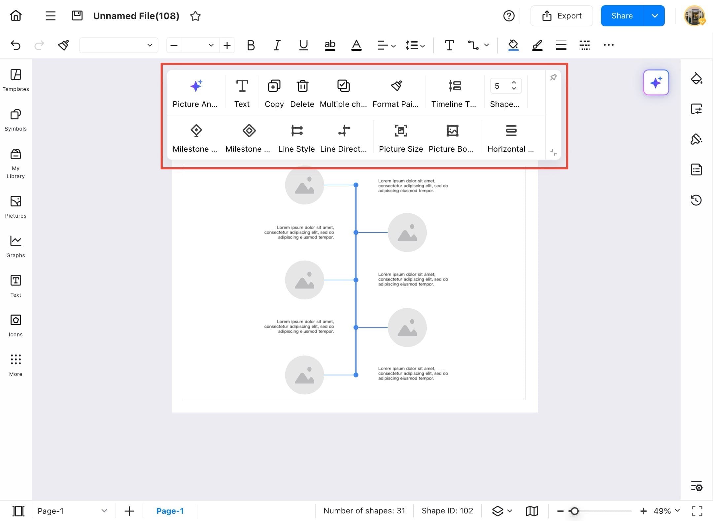Screen dimensions: 713x521
Task: Open the hamburger menu
Action: [51, 15]
